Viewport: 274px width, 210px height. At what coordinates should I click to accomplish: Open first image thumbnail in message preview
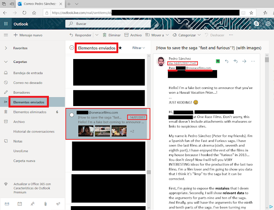pos(86,131)
